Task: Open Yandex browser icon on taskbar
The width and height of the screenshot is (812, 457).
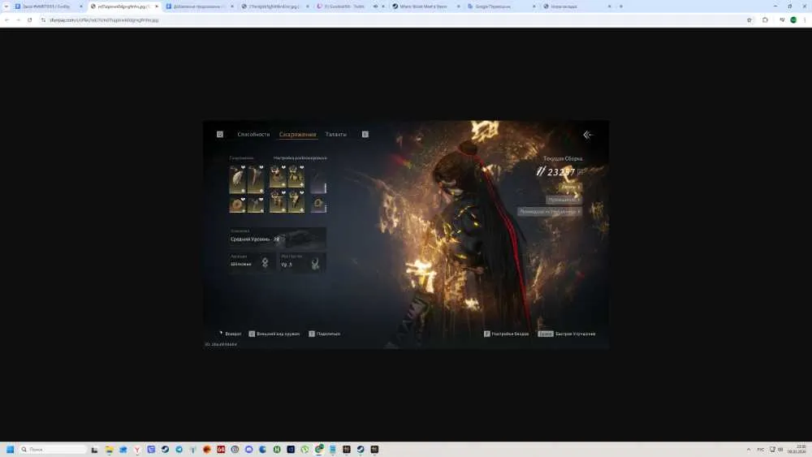Action: 137,449
